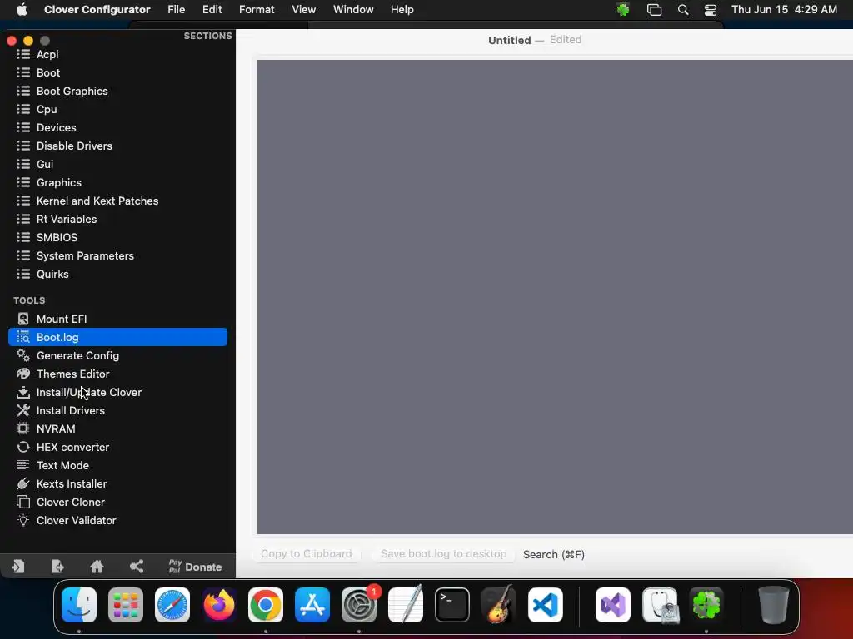Click Save boot.log to desktop button
853x639 pixels.
point(443,553)
